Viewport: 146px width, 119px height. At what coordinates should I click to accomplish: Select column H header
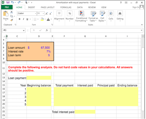(106, 36)
